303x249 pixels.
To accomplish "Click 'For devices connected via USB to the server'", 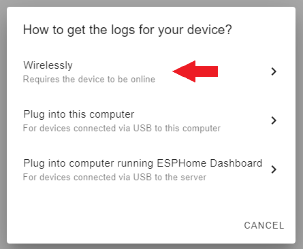I will coord(114,177).
